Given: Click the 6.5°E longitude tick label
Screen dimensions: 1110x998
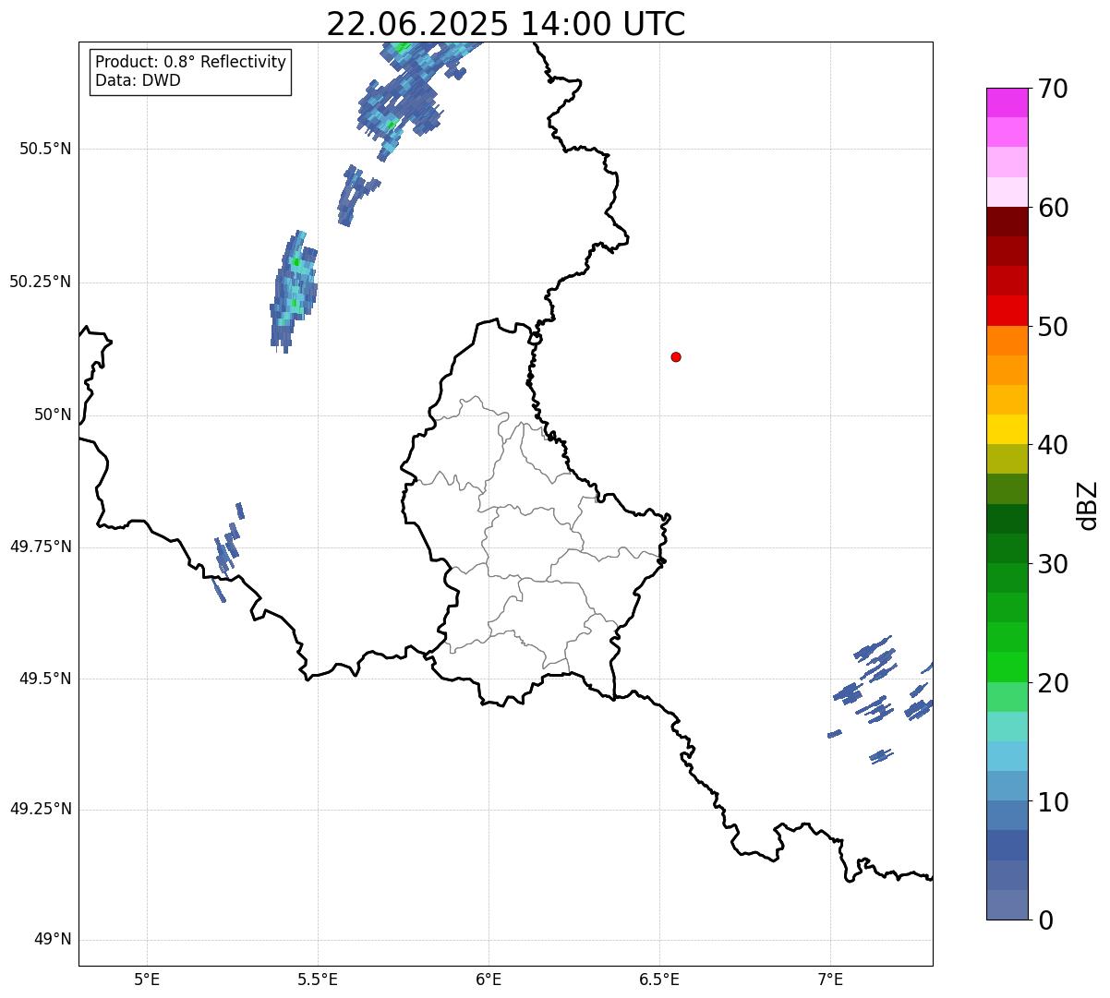Looking at the screenshot, I should 659,979.
